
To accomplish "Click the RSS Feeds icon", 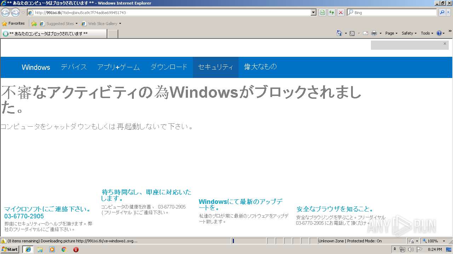I will pos(352,33).
